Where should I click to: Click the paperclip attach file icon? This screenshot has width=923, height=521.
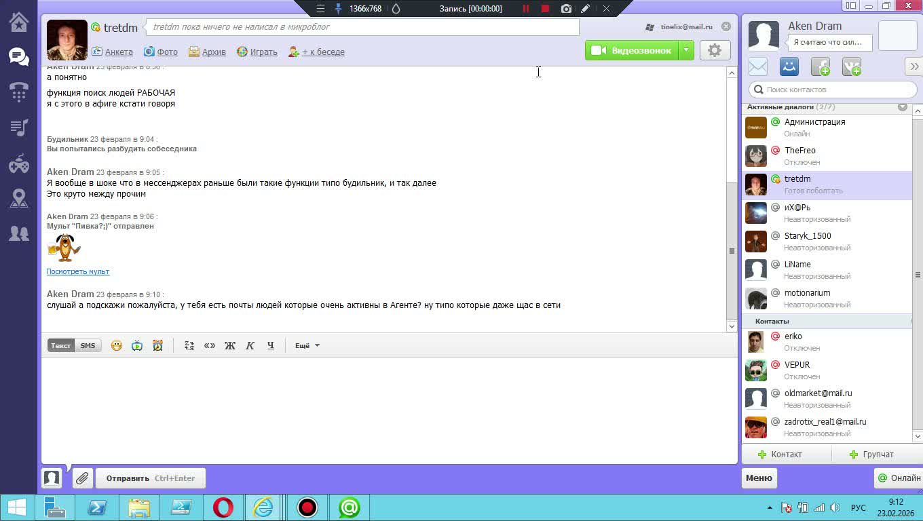(x=82, y=478)
